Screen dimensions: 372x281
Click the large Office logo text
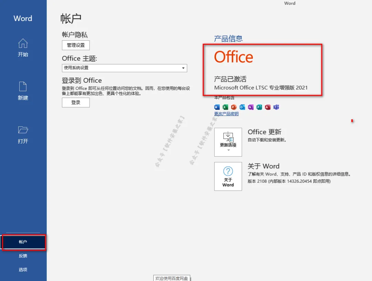tap(234, 57)
